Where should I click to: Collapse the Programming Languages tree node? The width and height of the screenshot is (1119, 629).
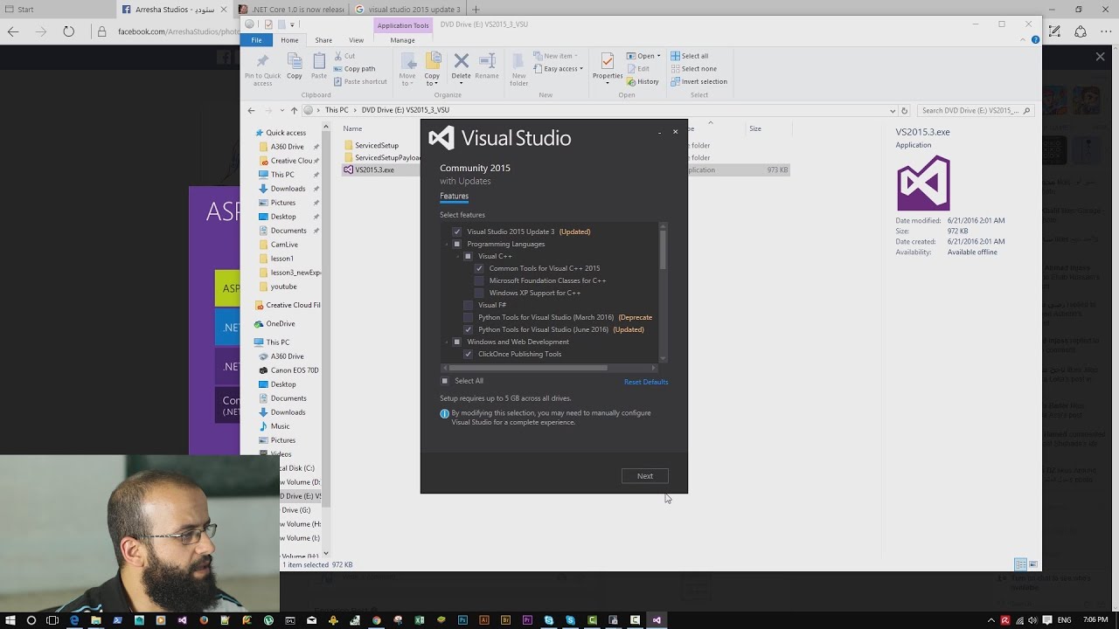(447, 245)
